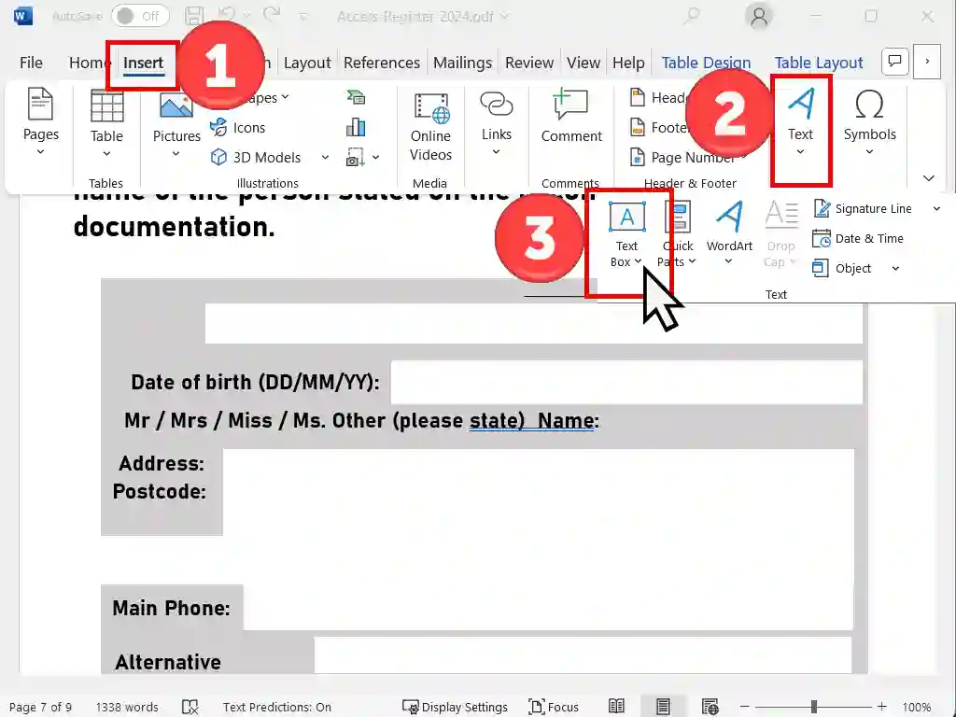
Task: Toggle the AutoSave switch
Action: 140,16
